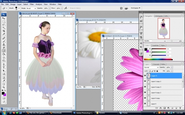The height and width of the screenshot is (115, 185).
Task: Expand the Layers panel Fill arrow
Action: coord(172,71)
